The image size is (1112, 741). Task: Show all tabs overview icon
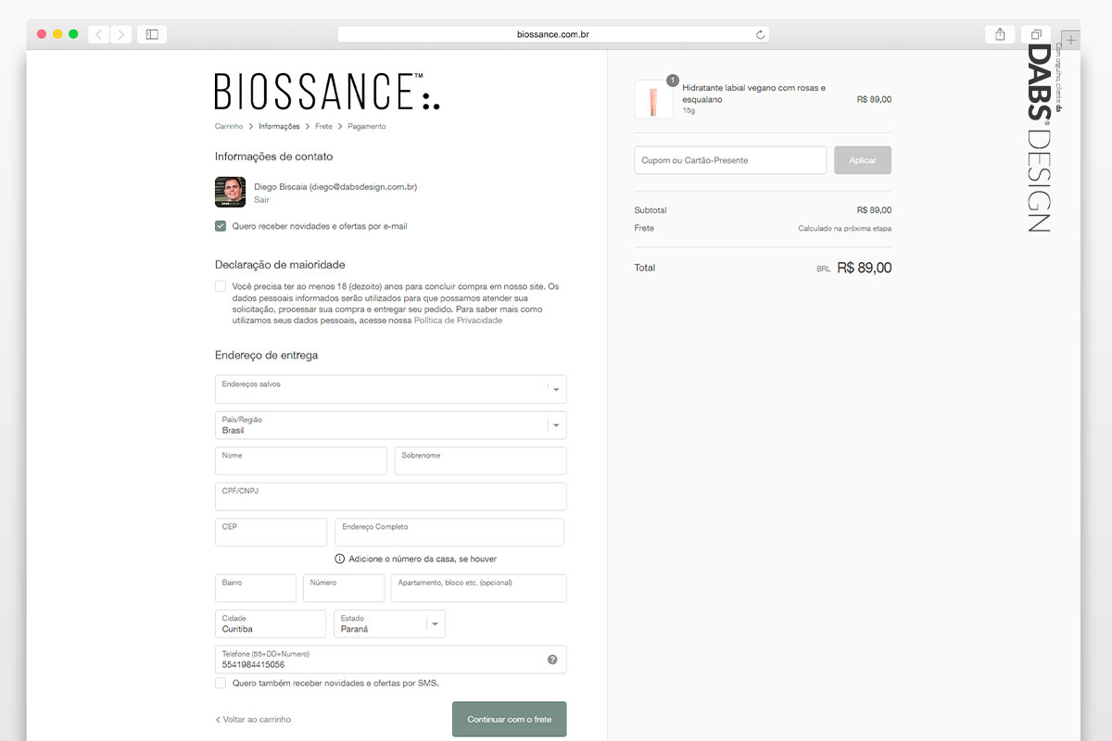click(x=1036, y=34)
